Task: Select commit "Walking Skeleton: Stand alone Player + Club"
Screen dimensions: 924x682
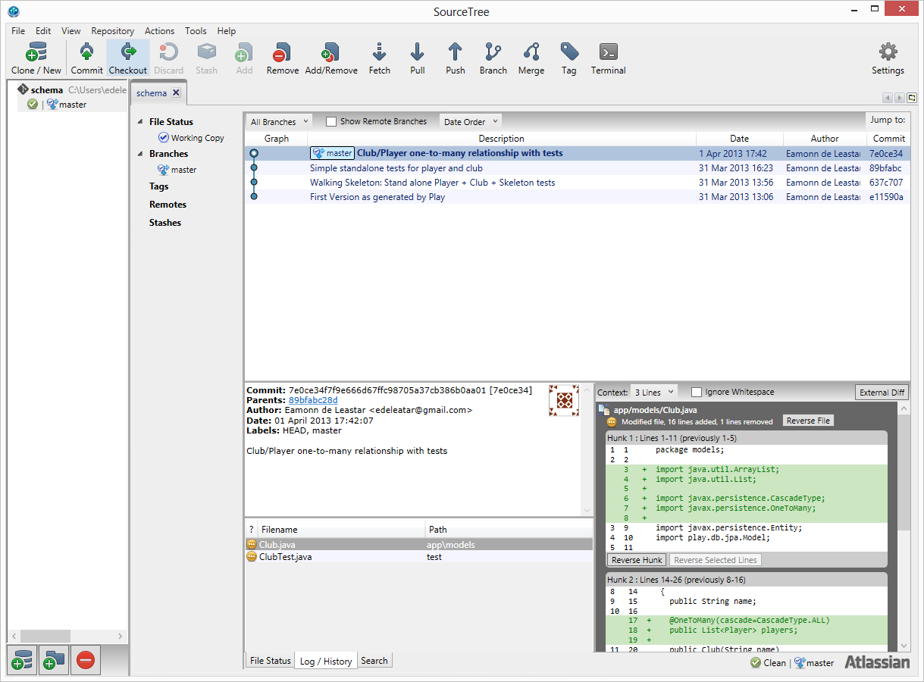Action: [x=577, y=183]
